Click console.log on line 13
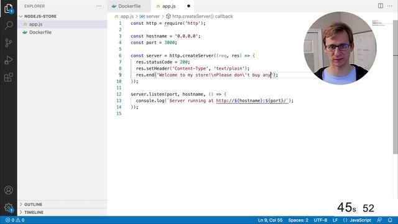This screenshot has height=224, width=398. pos(150,101)
